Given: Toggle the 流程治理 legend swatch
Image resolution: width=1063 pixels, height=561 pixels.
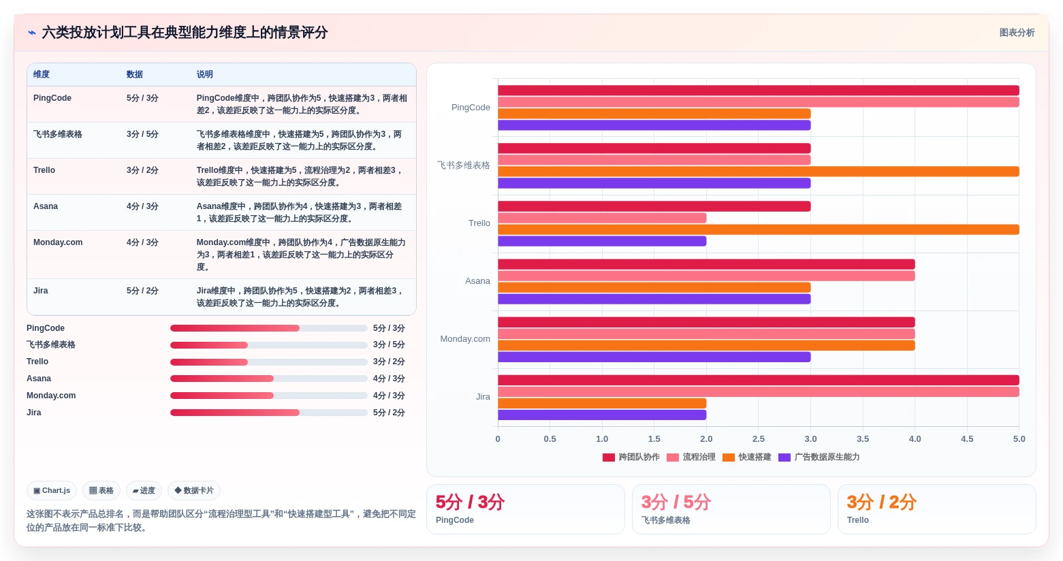Looking at the screenshot, I should coord(673,458).
